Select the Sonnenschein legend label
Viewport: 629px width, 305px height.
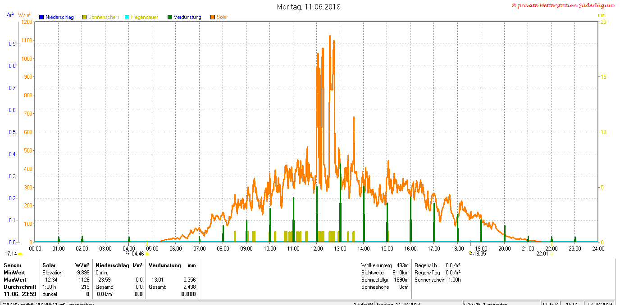click(x=104, y=17)
